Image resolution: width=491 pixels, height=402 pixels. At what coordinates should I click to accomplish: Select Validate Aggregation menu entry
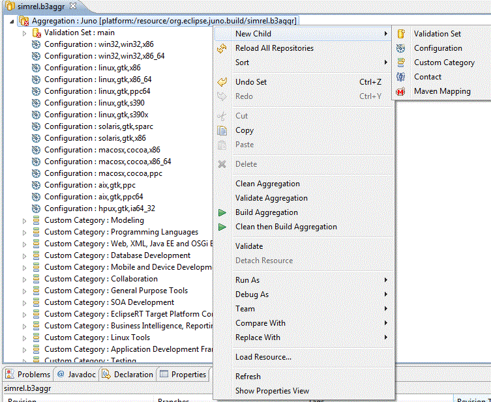click(302, 198)
